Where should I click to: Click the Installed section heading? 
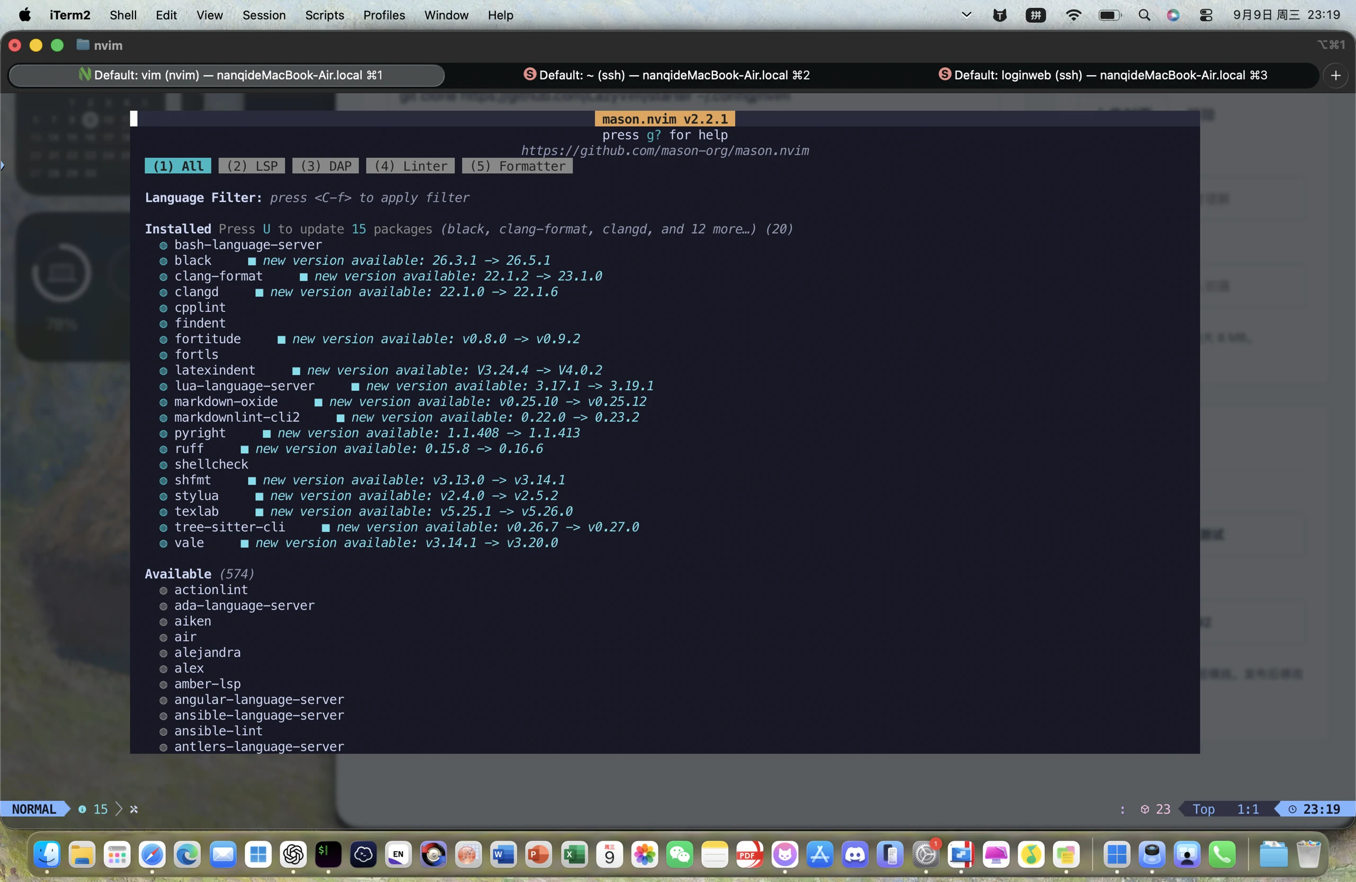[x=178, y=229]
